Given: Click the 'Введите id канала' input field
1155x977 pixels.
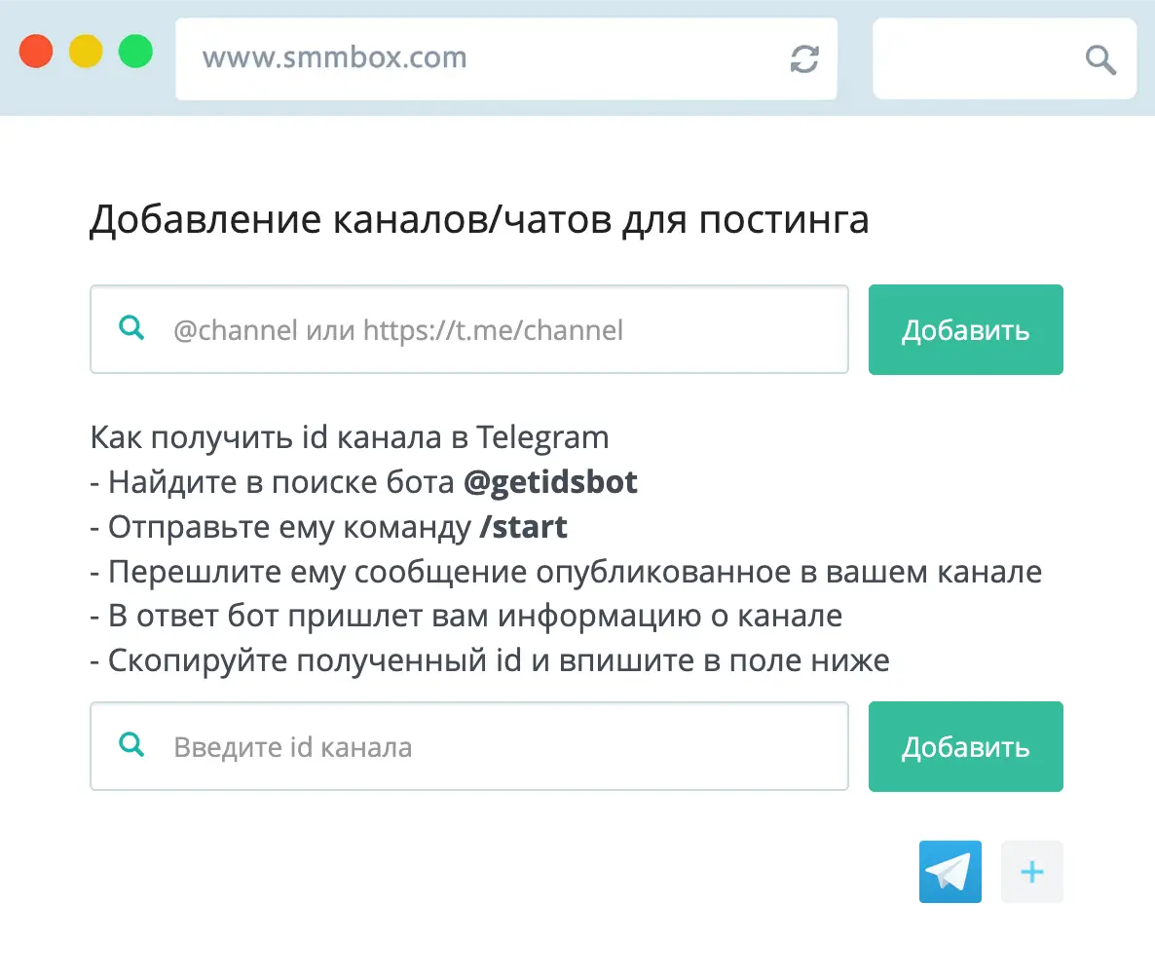Looking at the screenshot, I should (x=469, y=746).
